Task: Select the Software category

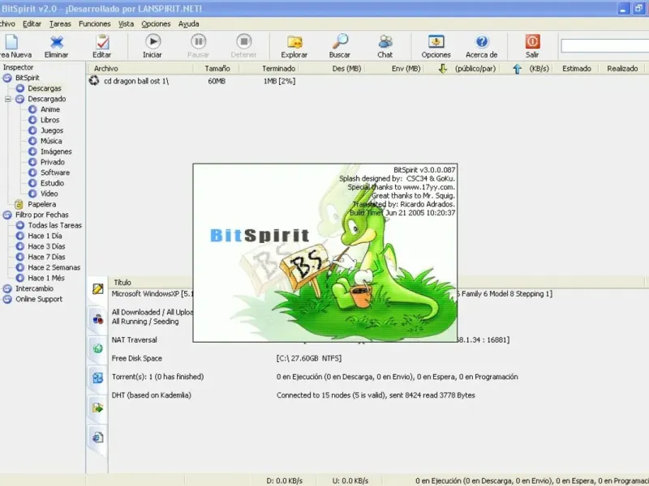Action: [55, 173]
